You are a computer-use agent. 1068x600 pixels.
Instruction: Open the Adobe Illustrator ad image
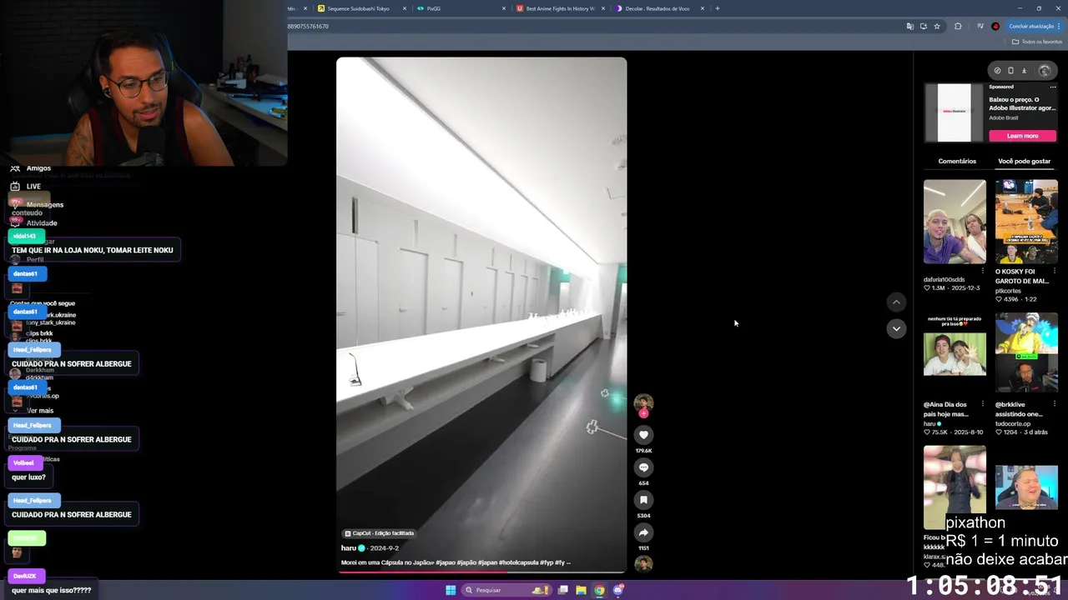pyautogui.click(x=955, y=112)
